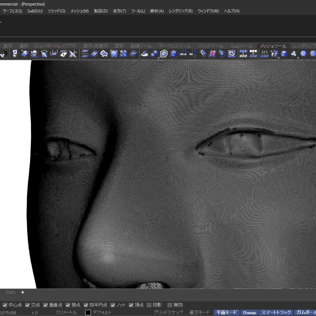The height and width of the screenshot is (316, 316).
Task: Toggle the 直交モード status button
Action: 200,312
